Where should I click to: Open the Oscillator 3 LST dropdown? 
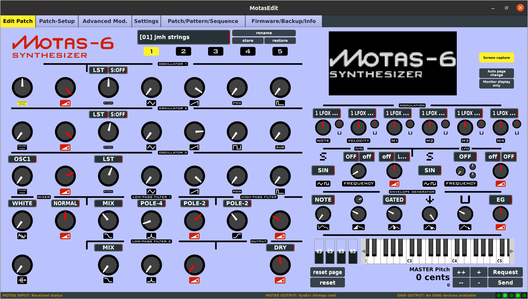pyautogui.click(x=108, y=159)
